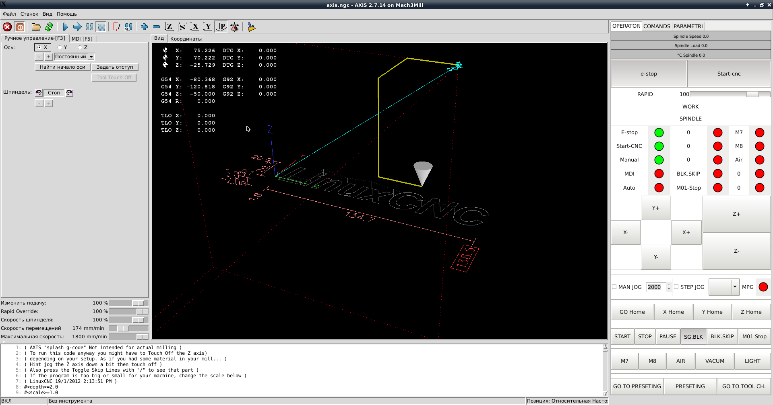
Task: Click the MAN JOG speed input field
Action: [x=656, y=287]
